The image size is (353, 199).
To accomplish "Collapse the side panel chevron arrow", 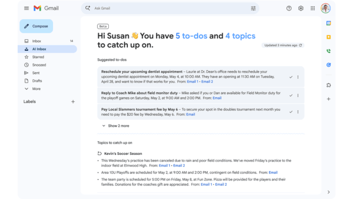I will (x=328, y=192).
